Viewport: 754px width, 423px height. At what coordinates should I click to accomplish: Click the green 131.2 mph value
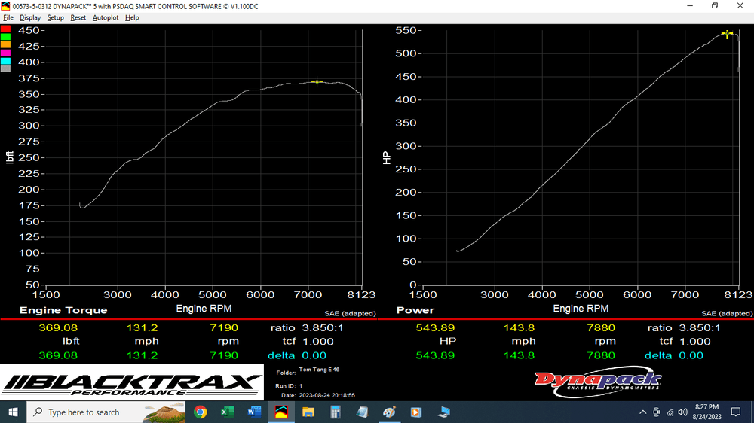(x=143, y=356)
